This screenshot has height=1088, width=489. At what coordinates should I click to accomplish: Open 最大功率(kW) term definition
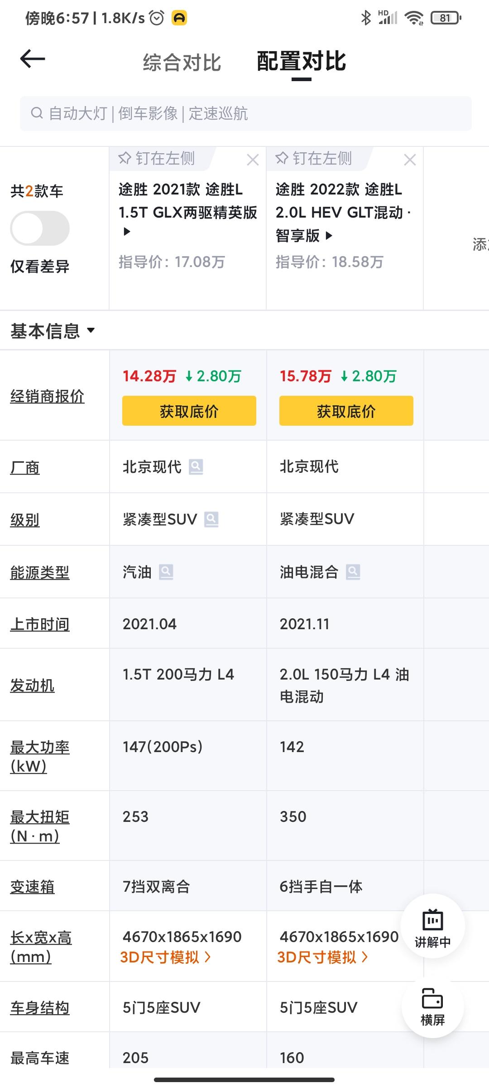tap(40, 757)
